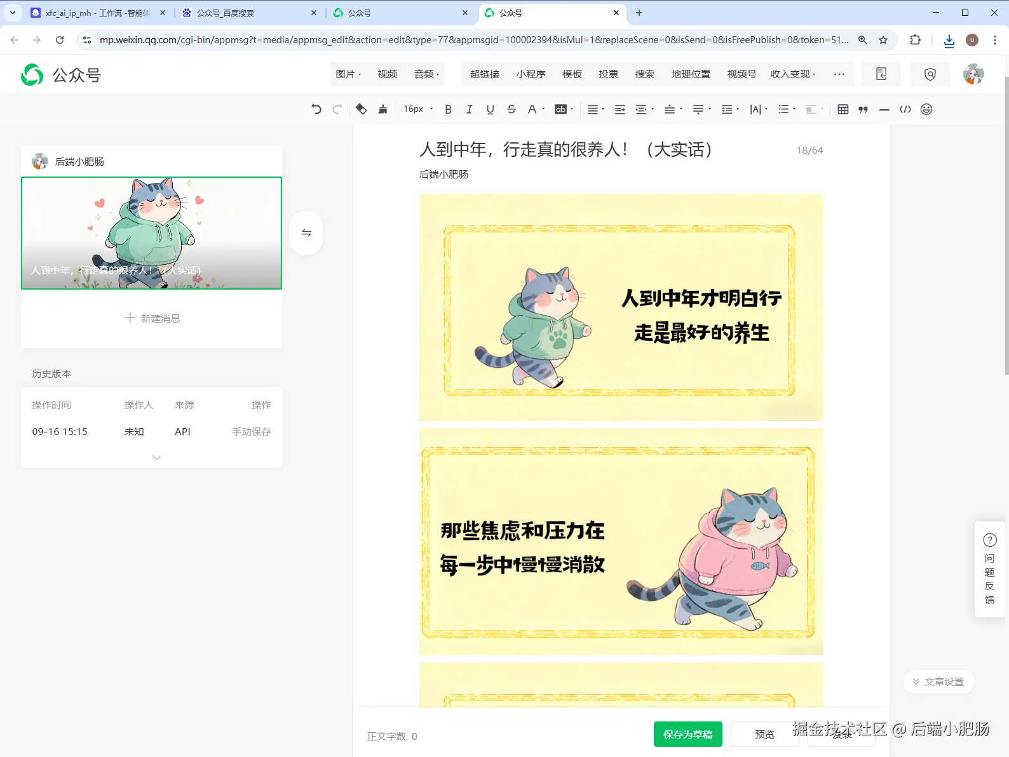Insert 地理位置
Viewport: 1009px width, 757px height.
coord(691,74)
